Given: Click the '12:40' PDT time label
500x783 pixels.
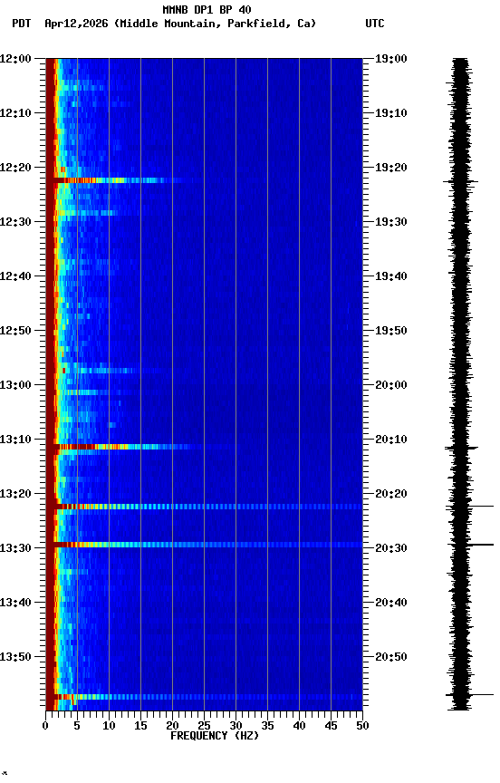Looking at the screenshot, I should pyautogui.click(x=15, y=276).
